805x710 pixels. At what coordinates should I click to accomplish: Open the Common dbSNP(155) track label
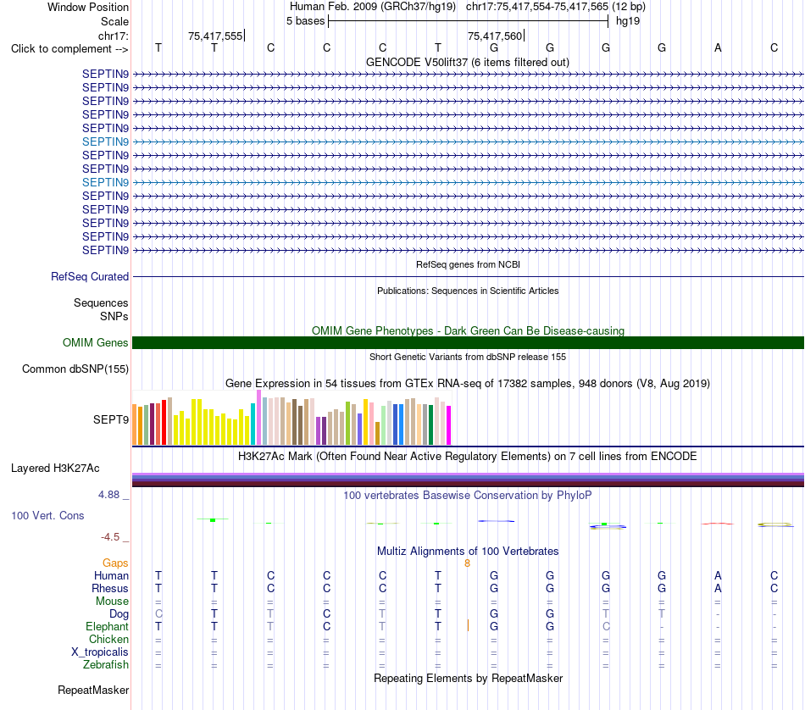75,369
